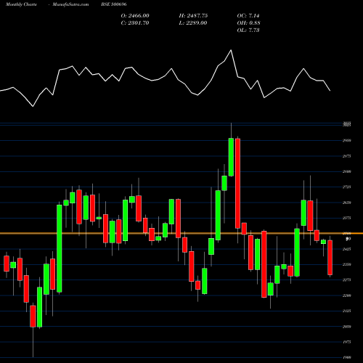Click the highest peak of the white indicator line
Image resolution: width=363 pixels, height=363 pixels.
tap(231, 50)
